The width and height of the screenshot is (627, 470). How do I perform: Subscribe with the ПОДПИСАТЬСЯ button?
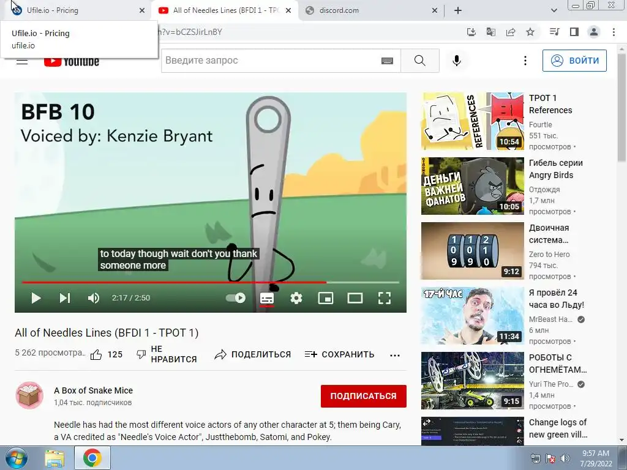click(x=364, y=396)
